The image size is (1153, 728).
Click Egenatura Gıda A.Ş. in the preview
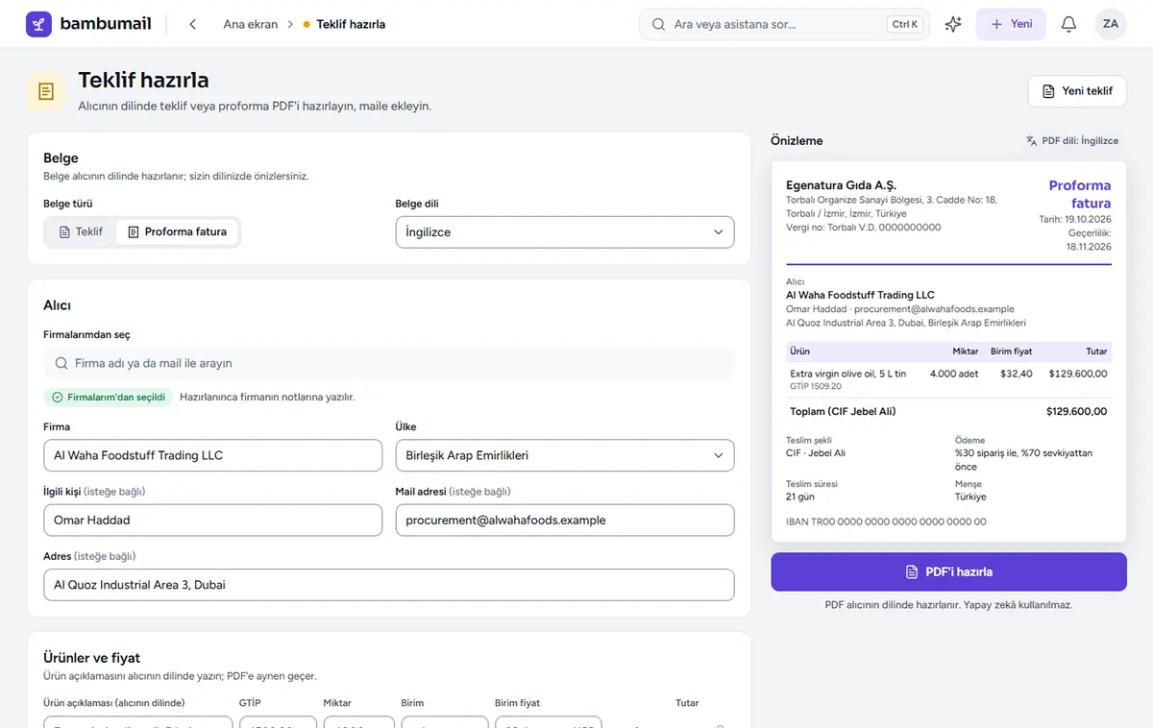coord(841,185)
